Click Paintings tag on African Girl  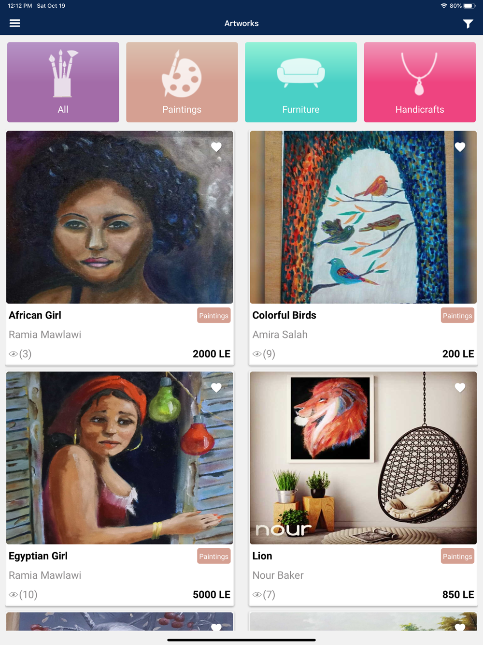click(x=214, y=316)
